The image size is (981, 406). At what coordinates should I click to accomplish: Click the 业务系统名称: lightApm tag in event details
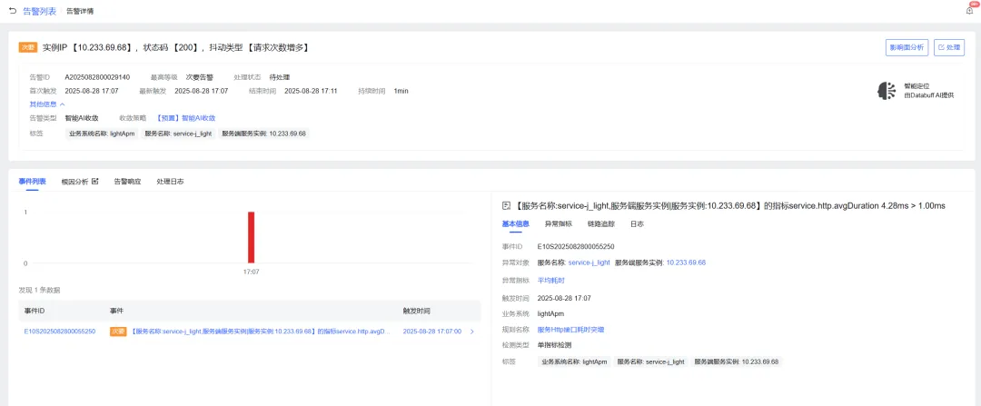[x=574, y=361]
